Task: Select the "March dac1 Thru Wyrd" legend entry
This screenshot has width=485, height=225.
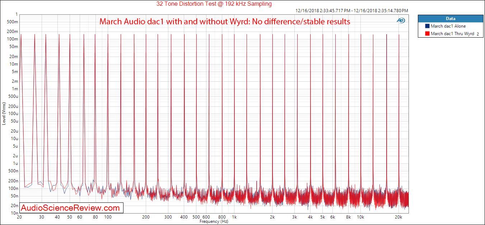Action: [x=452, y=34]
